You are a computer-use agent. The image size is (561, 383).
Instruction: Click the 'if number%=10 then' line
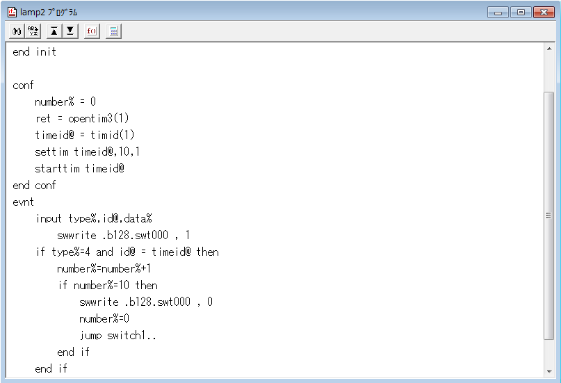tap(107, 285)
